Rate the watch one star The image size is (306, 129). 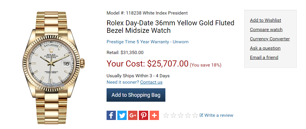(166, 115)
